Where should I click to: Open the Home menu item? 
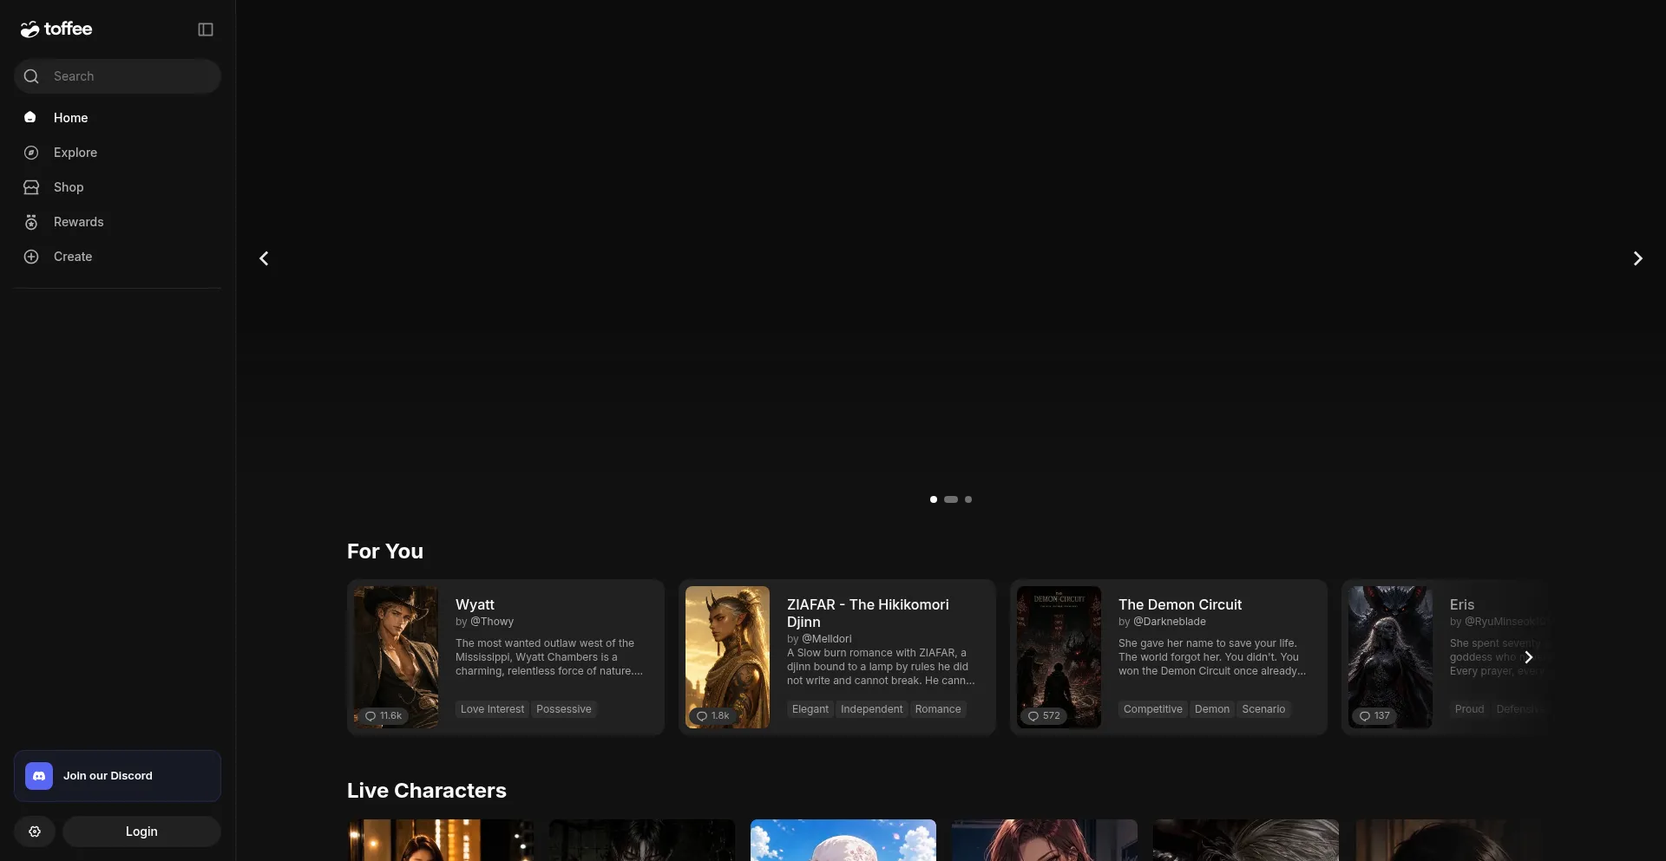point(117,118)
